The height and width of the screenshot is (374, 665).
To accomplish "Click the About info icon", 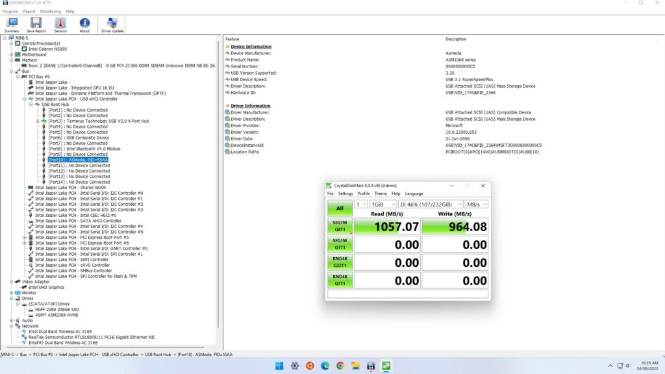I will pos(84,25).
